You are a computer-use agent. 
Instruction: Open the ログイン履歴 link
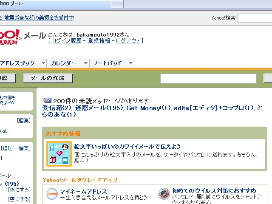[x=66, y=41]
